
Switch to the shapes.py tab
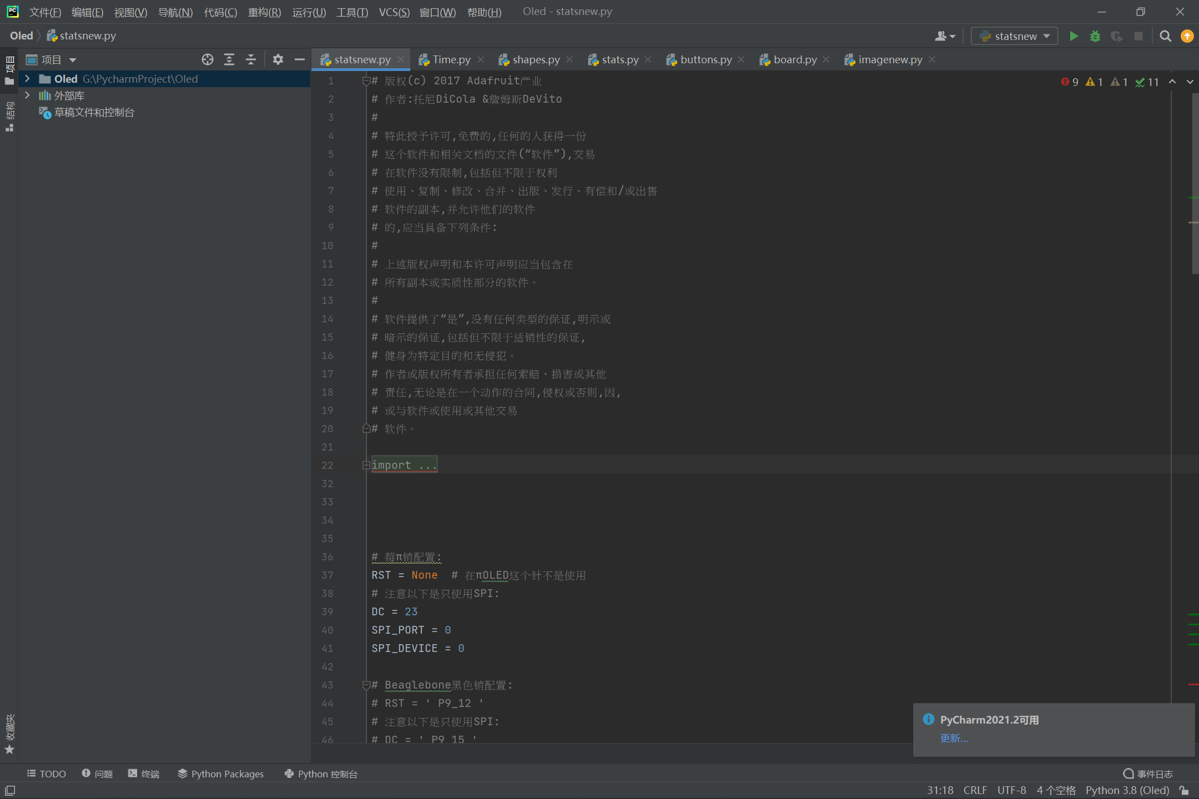(535, 59)
